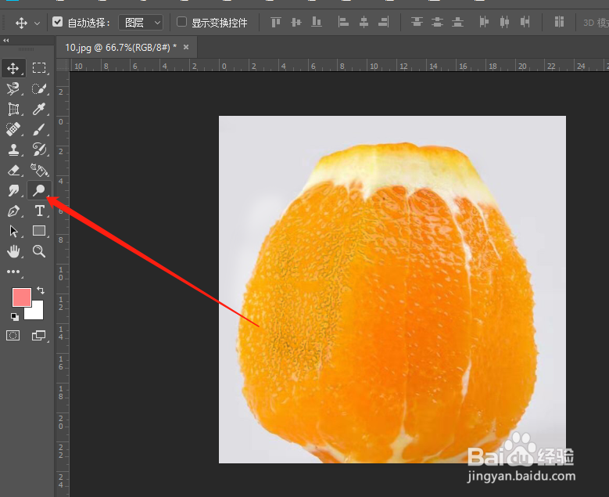Select the Rectangular Marquee tool

(x=39, y=68)
